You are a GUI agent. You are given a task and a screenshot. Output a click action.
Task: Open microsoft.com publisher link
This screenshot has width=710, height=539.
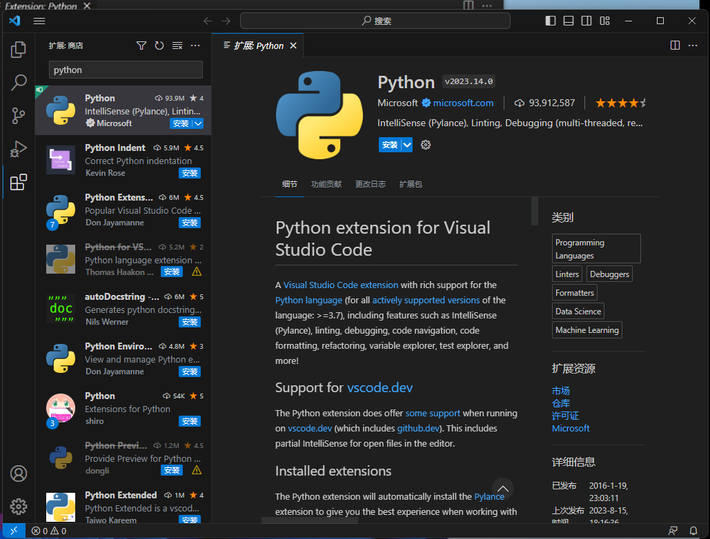(x=463, y=103)
